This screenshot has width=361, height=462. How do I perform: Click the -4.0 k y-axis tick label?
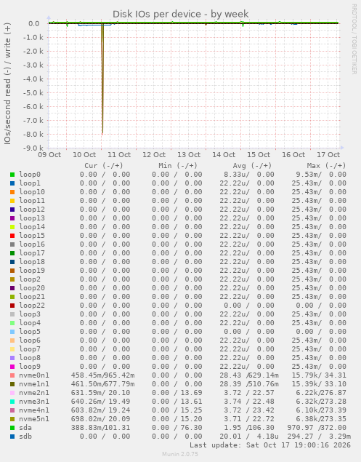(x=33, y=79)
